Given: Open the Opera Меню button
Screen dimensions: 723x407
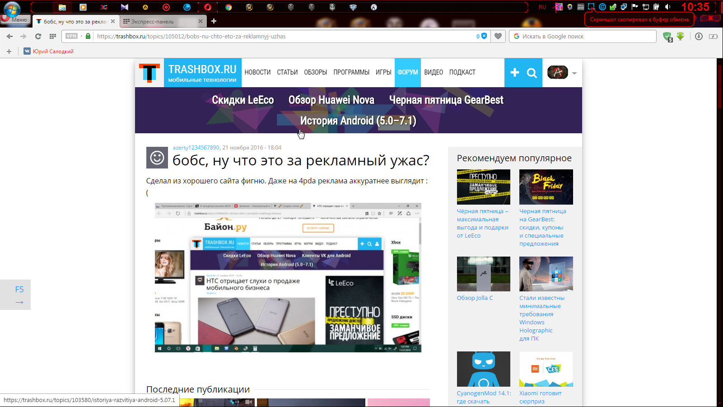Looking at the screenshot, I should (16, 20).
